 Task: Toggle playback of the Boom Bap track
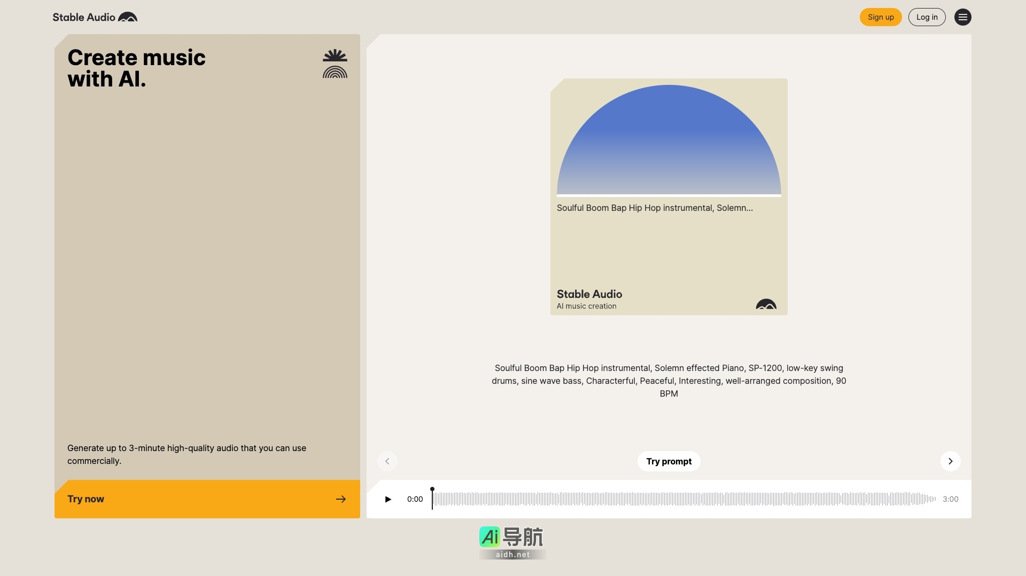point(387,499)
